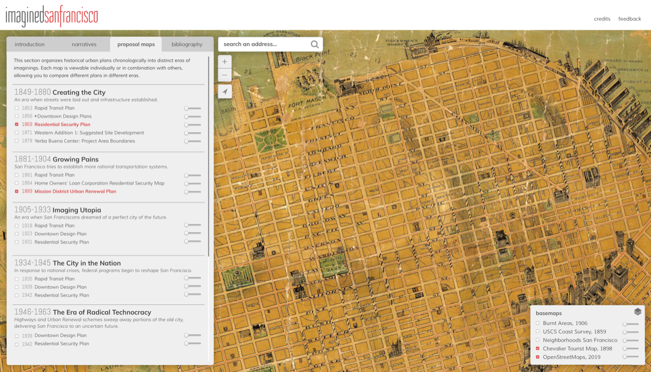Viewport: 651px width, 372px height.
Task: Open the credits link
Action: point(602,19)
